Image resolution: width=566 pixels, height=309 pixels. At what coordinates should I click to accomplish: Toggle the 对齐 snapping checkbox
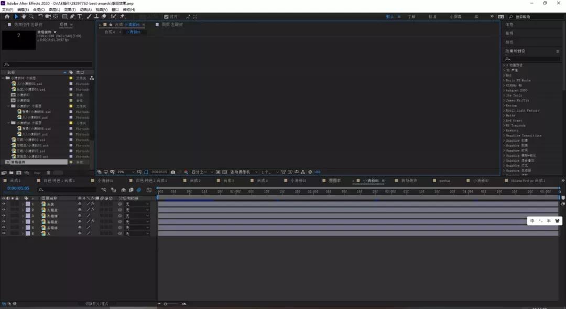[x=166, y=17]
